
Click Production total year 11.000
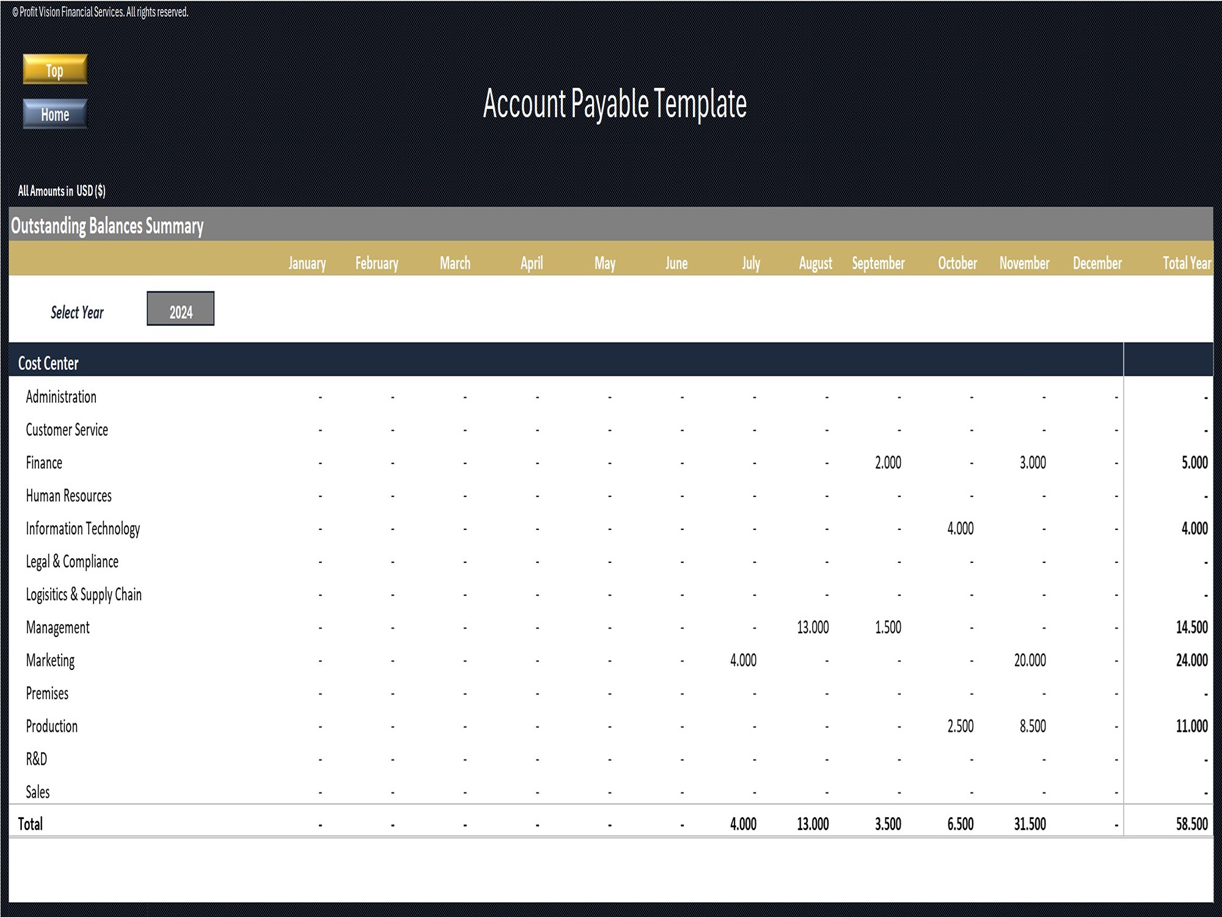pos(1191,727)
